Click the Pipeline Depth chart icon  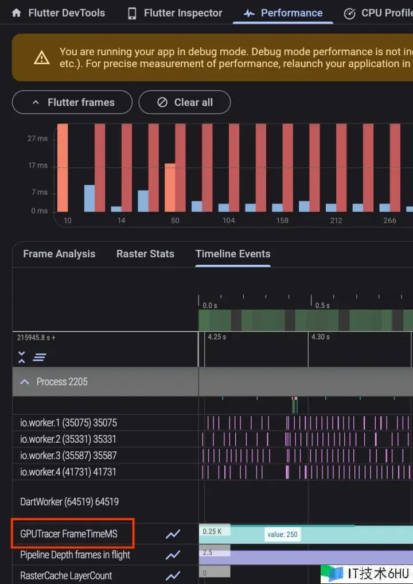pyautogui.click(x=173, y=555)
